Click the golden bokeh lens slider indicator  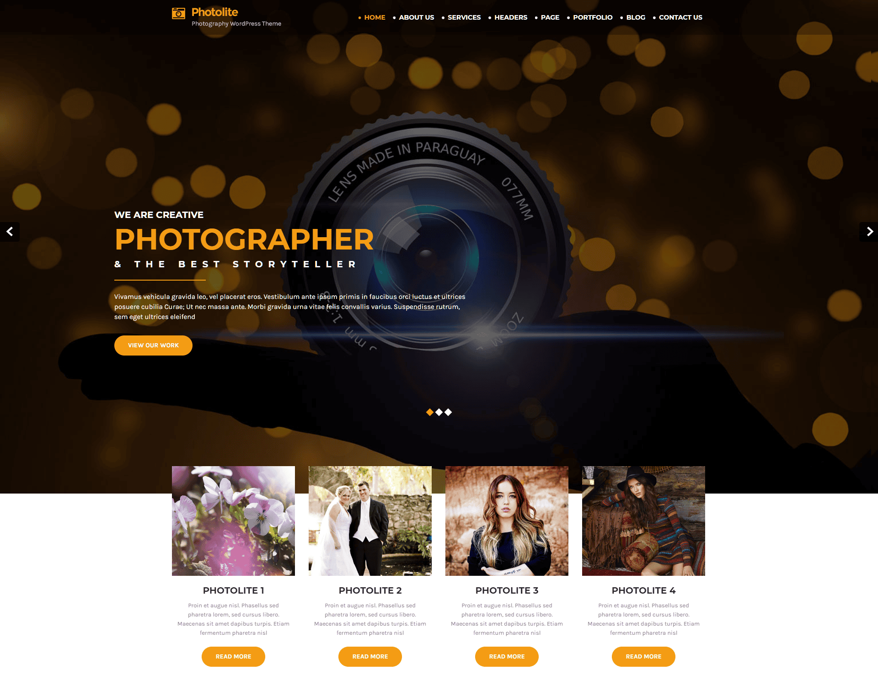pos(430,412)
